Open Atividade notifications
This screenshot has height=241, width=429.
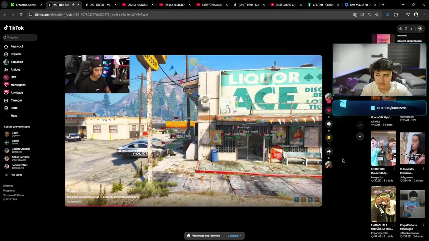13,93
